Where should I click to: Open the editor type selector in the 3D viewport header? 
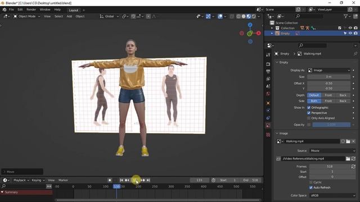coord(6,16)
